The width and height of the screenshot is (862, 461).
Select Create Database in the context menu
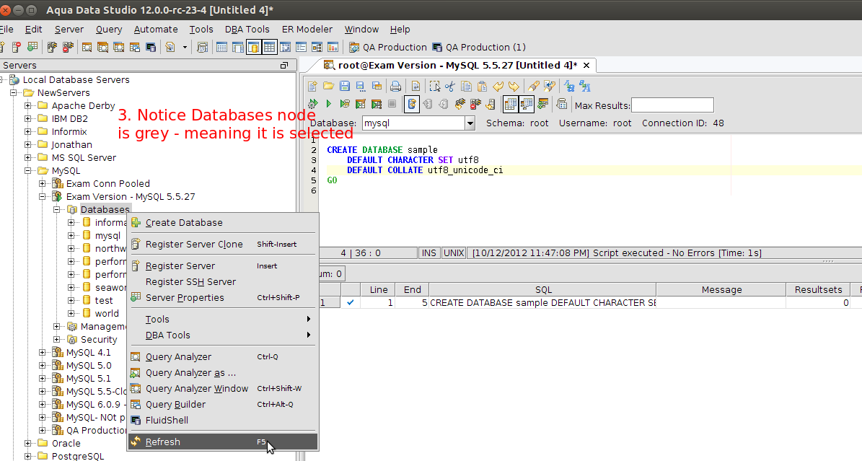point(223,222)
